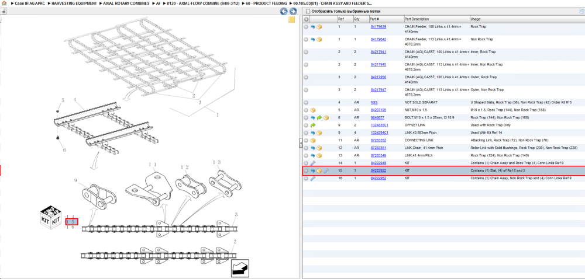
Task: Go to the home page icon
Action: point(4,3)
